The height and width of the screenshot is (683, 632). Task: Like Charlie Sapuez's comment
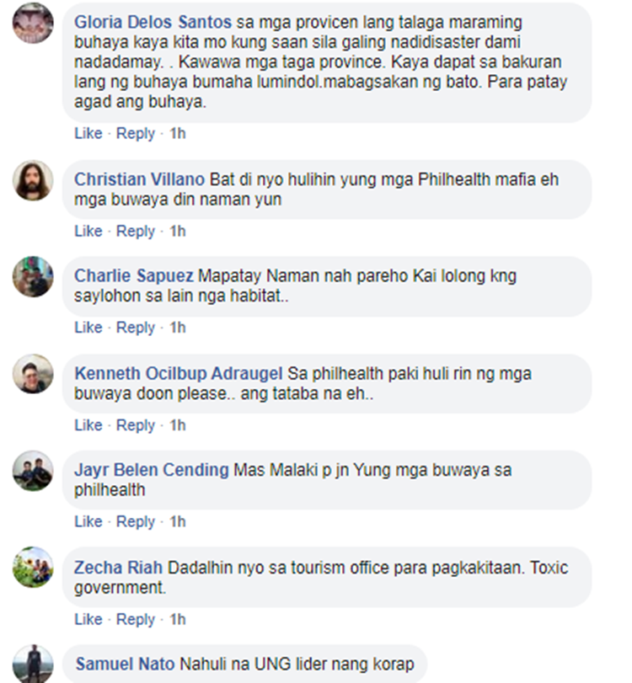pos(88,327)
